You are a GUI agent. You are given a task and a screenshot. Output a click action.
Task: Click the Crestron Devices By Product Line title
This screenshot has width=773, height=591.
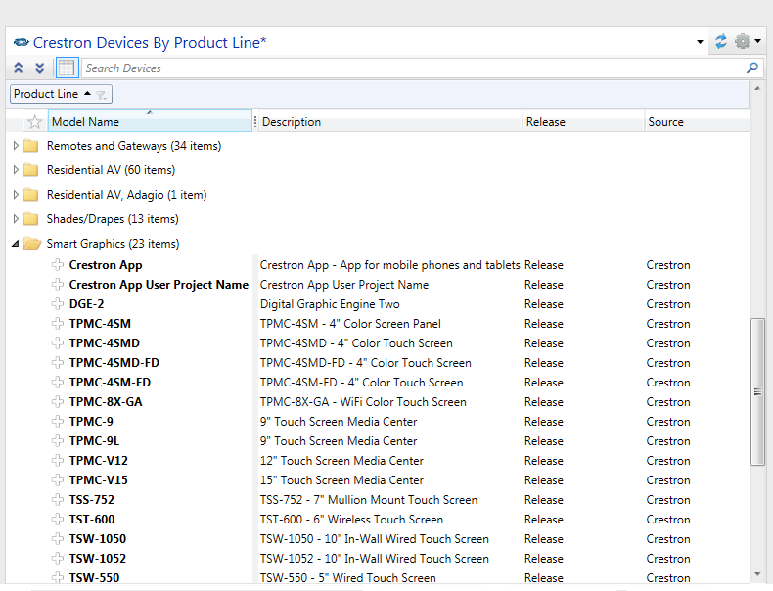point(150,42)
